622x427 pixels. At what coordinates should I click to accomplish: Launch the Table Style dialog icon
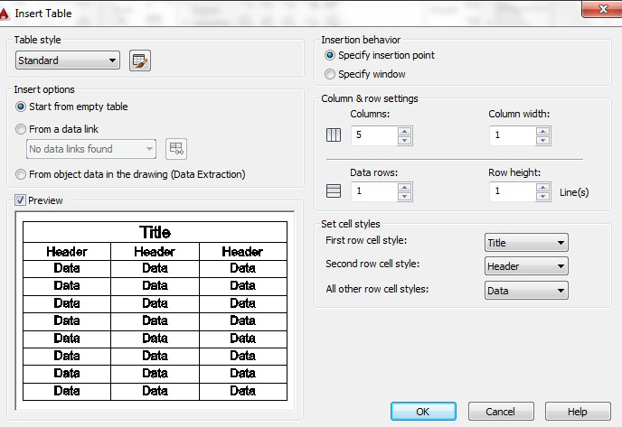140,60
